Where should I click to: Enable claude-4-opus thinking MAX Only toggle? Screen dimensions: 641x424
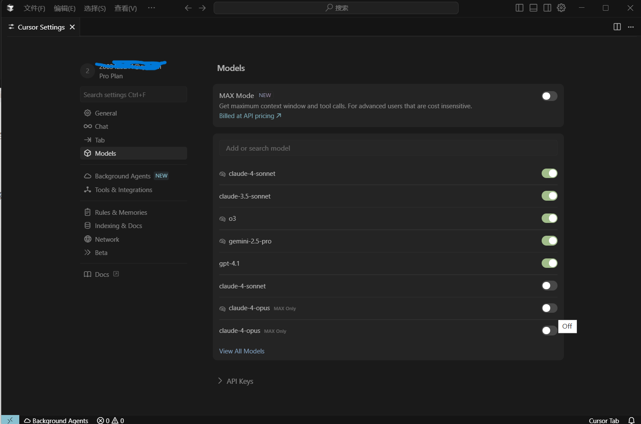tap(549, 308)
